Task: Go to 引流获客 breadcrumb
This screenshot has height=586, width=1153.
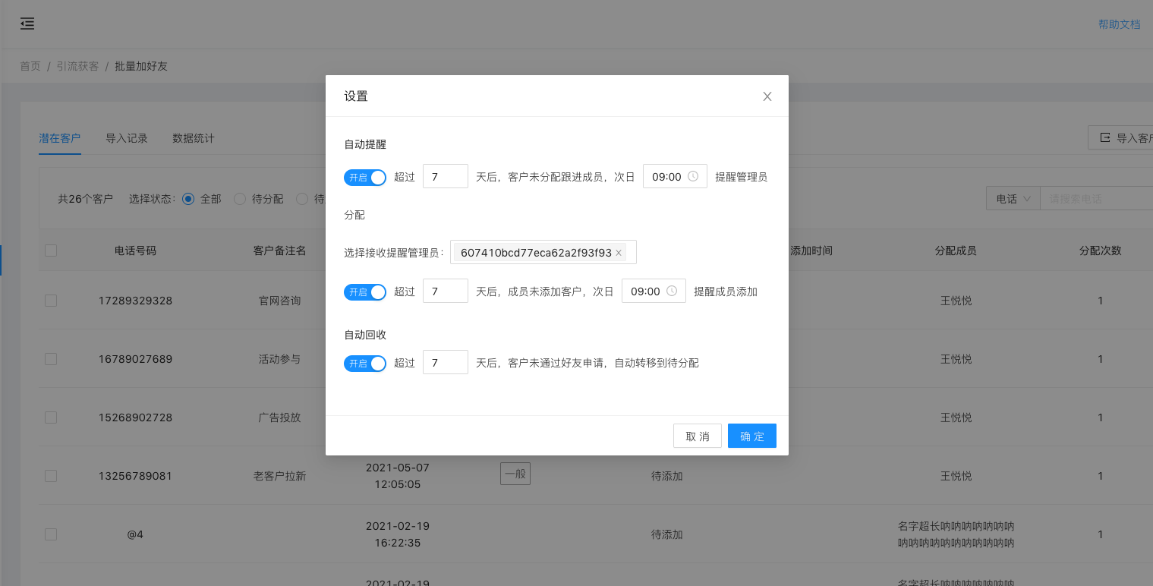Action: (x=77, y=66)
